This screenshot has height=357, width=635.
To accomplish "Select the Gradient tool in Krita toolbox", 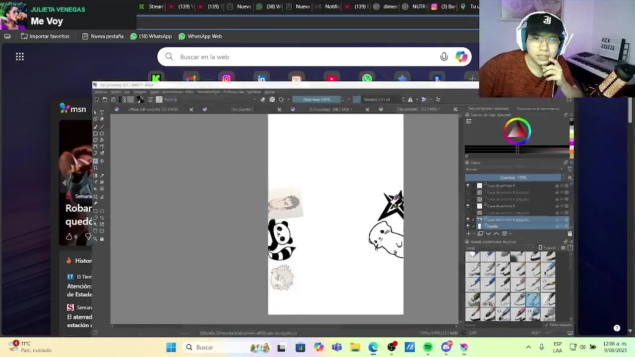I will 95,175.
